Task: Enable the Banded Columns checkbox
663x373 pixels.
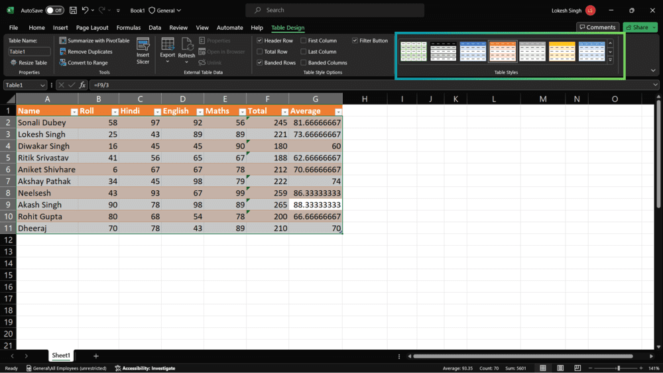Action: click(303, 62)
